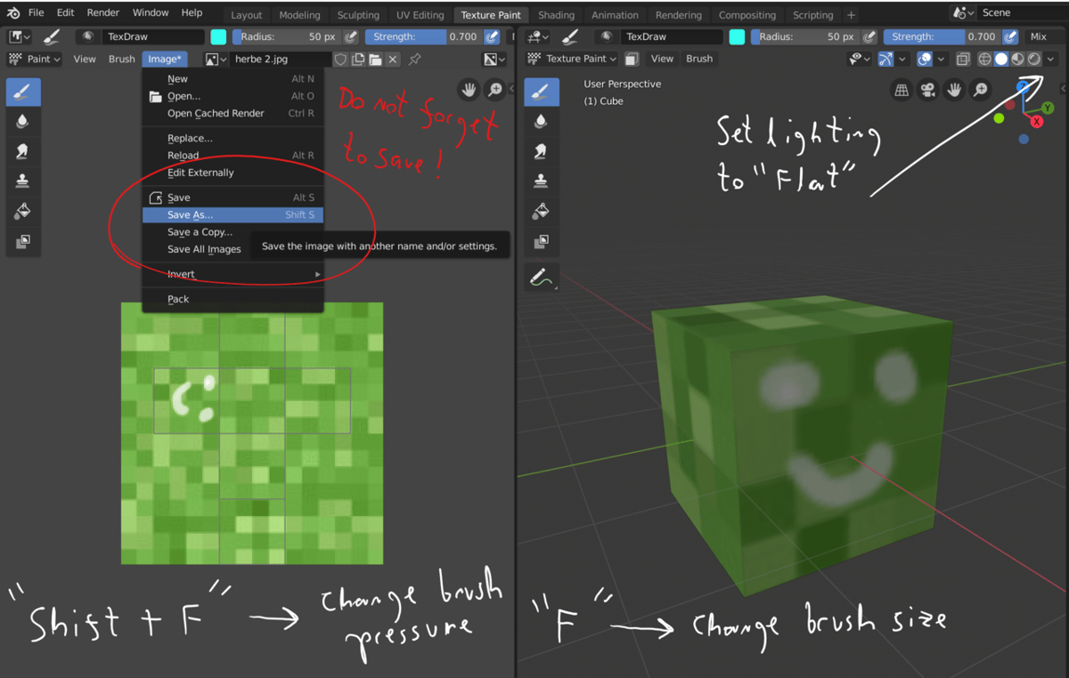
Task: Toggle X-ray mode in viewport
Action: point(962,59)
